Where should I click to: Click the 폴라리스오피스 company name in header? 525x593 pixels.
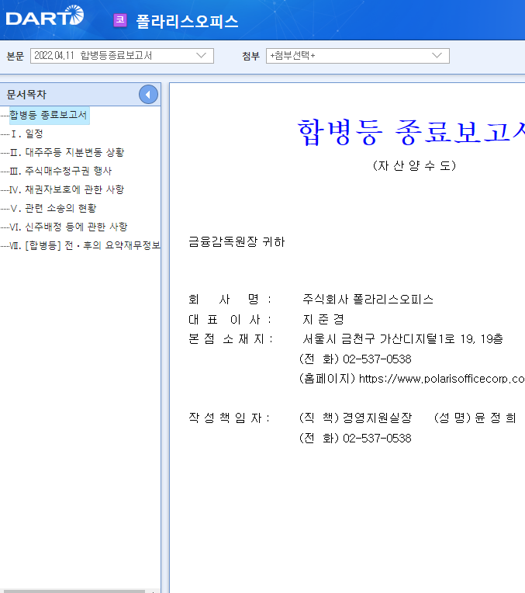[x=187, y=21]
